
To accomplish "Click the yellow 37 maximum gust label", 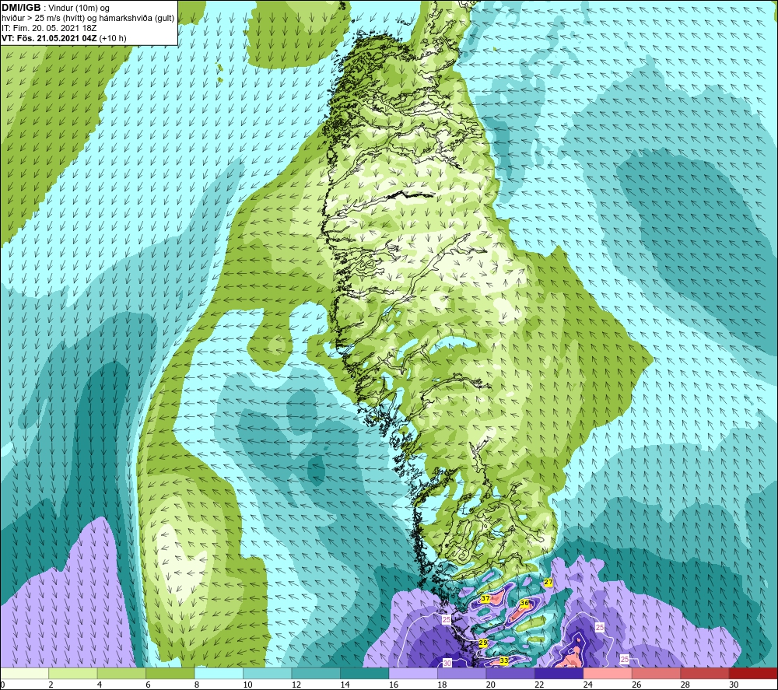I will 485,599.
